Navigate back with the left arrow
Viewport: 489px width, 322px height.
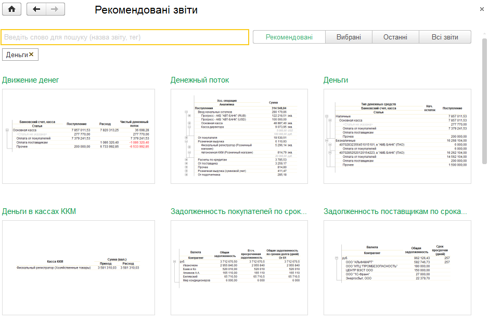pos(36,9)
